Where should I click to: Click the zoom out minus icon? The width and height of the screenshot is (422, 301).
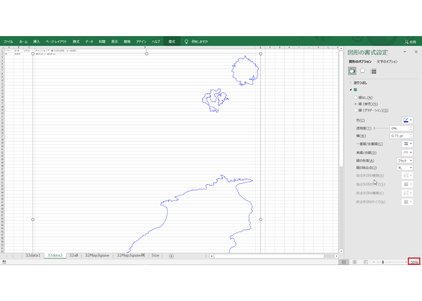click(x=374, y=262)
